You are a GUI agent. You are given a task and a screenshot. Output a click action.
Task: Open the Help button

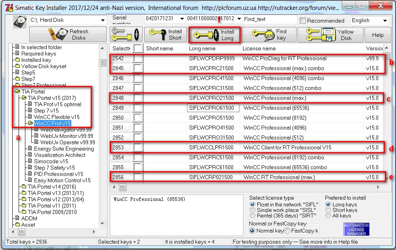(377, 35)
